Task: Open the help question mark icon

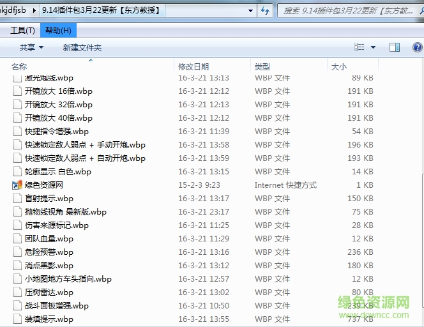Action: click(x=417, y=47)
